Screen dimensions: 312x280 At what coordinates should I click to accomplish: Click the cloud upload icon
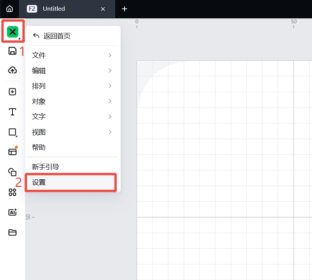click(x=13, y=70)
